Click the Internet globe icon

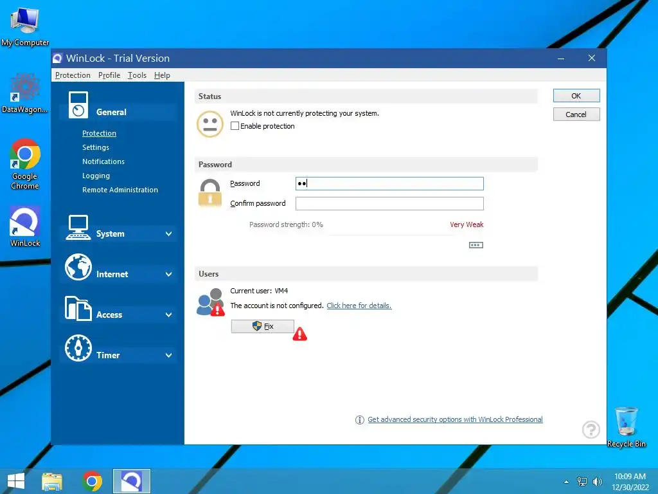(x=78, y=267)
